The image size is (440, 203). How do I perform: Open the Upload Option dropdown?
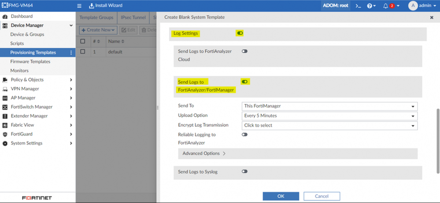pos(330,116)
